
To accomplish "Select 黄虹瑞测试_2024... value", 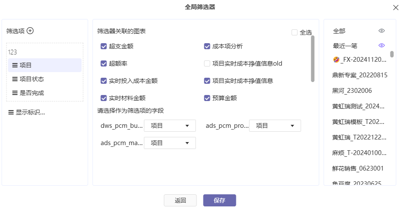I will [x=358, y=106].
